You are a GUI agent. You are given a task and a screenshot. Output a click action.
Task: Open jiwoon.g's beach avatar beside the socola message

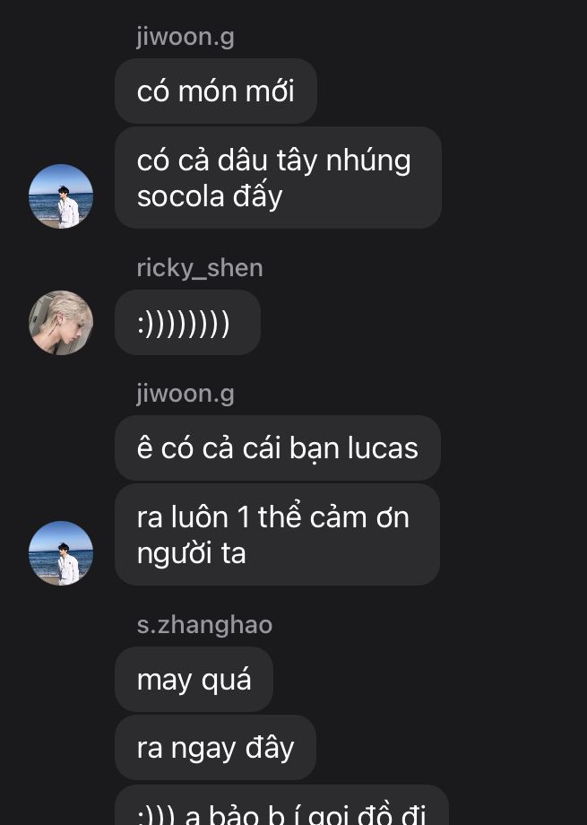(x=61, y=196)
